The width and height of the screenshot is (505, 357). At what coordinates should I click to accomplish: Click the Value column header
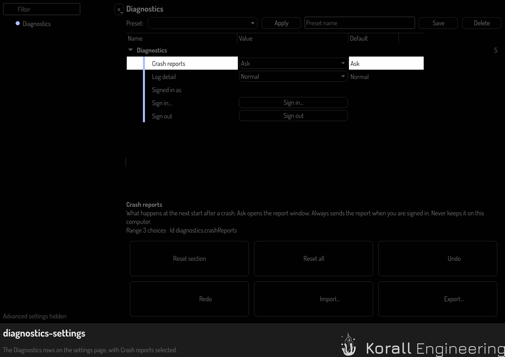coord(293,38)
